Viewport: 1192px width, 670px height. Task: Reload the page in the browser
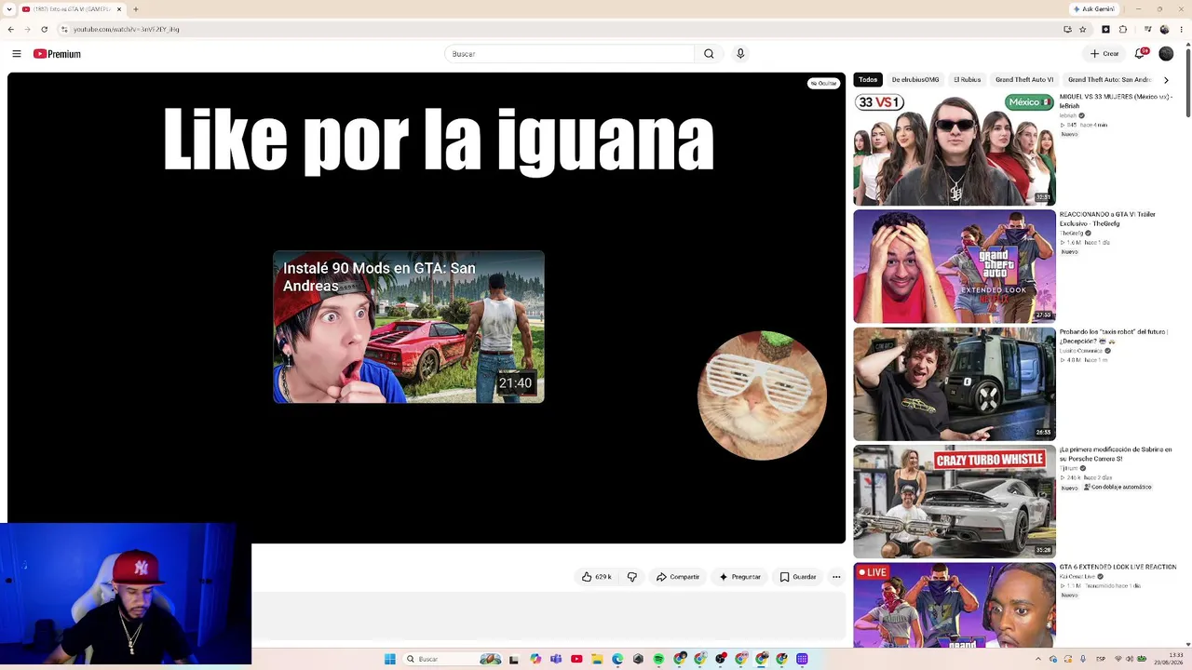pyautogui.click(x=44, y=29)
